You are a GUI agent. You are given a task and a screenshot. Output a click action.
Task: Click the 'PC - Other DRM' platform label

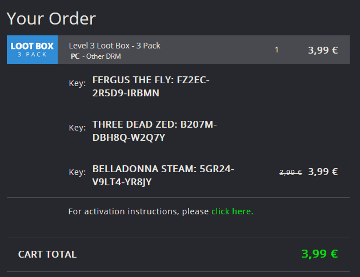tap(96, 56)
